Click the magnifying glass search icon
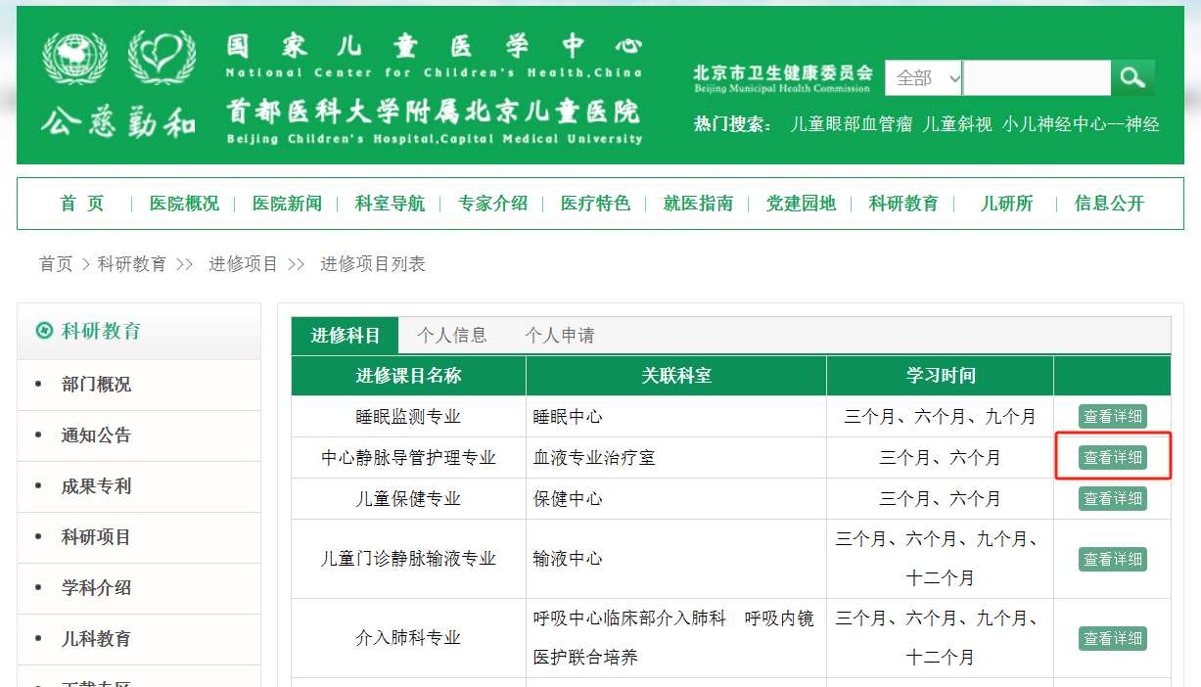The width and height of the screenshot is (1201, 687). tap(1132, 78)
